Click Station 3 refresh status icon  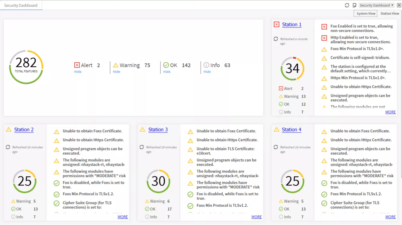142,147
